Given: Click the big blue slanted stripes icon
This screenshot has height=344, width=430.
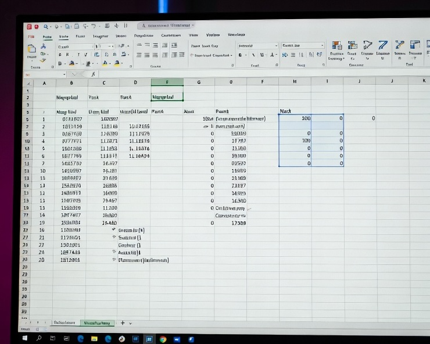Looking at the screenshot, I should pyautogui.click(x=382, y=45).
